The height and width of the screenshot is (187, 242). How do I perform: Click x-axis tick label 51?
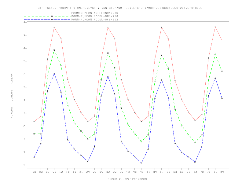pyautogui.click(x=148, y=172)
